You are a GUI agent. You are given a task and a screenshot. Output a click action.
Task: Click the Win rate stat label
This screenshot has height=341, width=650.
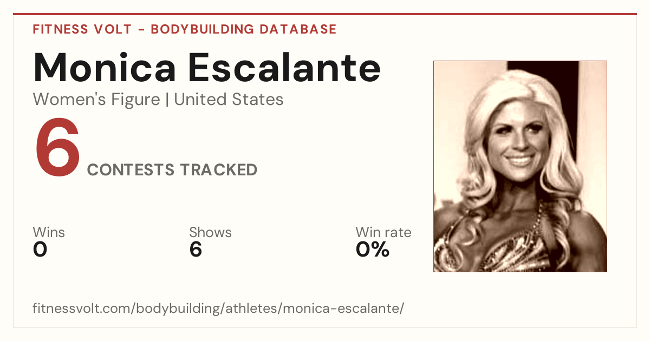(x=383, y=233)
